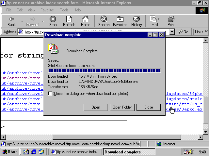Click the saved file name '34clt95e.exe from ftp.zx.net.nz'

[x=72, y=66]
